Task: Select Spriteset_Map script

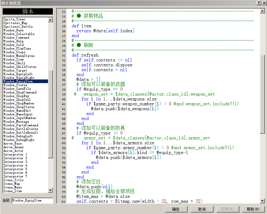Action: click(x=15, y=23)
